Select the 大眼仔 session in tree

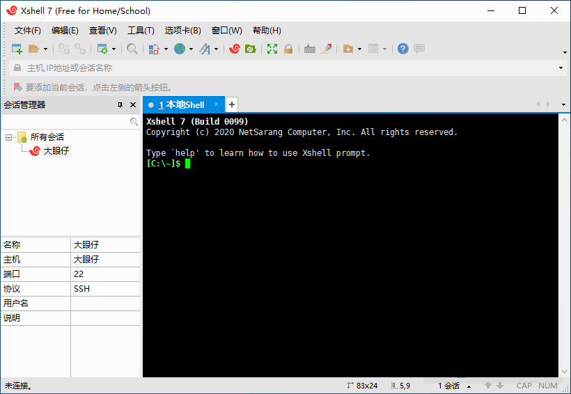(x=56, y=151)
